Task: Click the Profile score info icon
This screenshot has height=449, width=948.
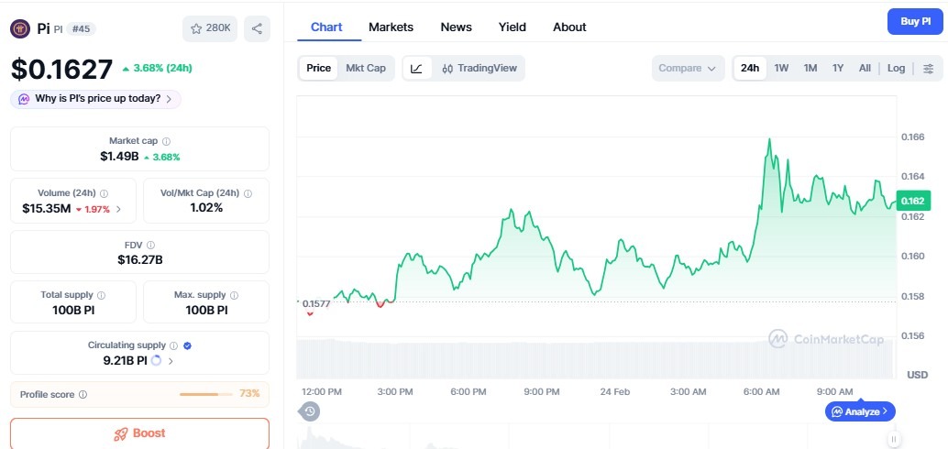Action: (83, 395)
